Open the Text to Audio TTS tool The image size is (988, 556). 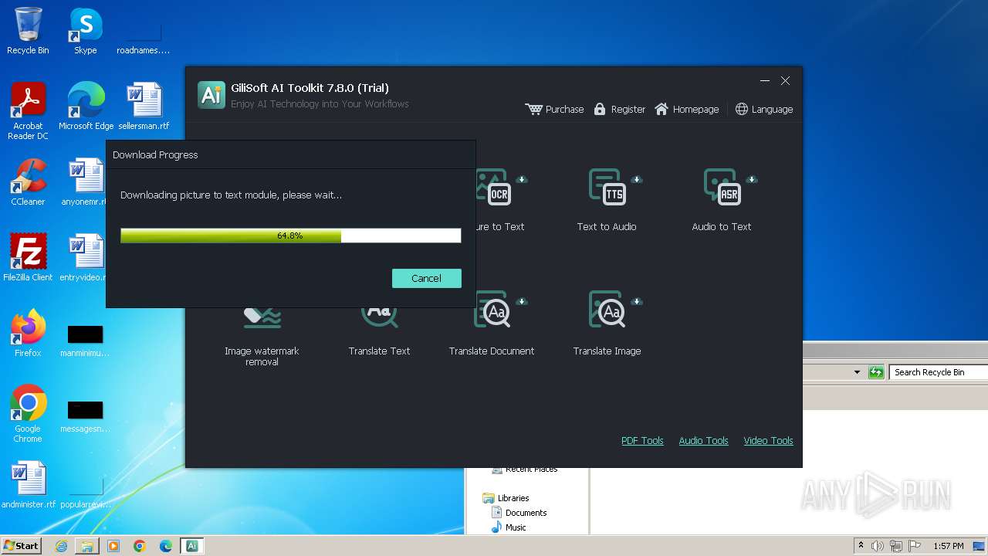click(607, 200)
